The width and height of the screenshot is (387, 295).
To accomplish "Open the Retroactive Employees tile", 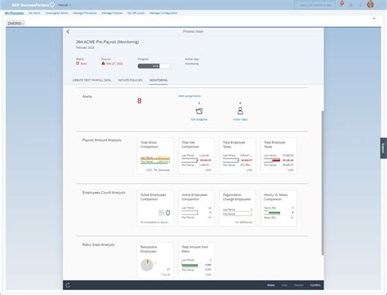I will tap(155, 260).
